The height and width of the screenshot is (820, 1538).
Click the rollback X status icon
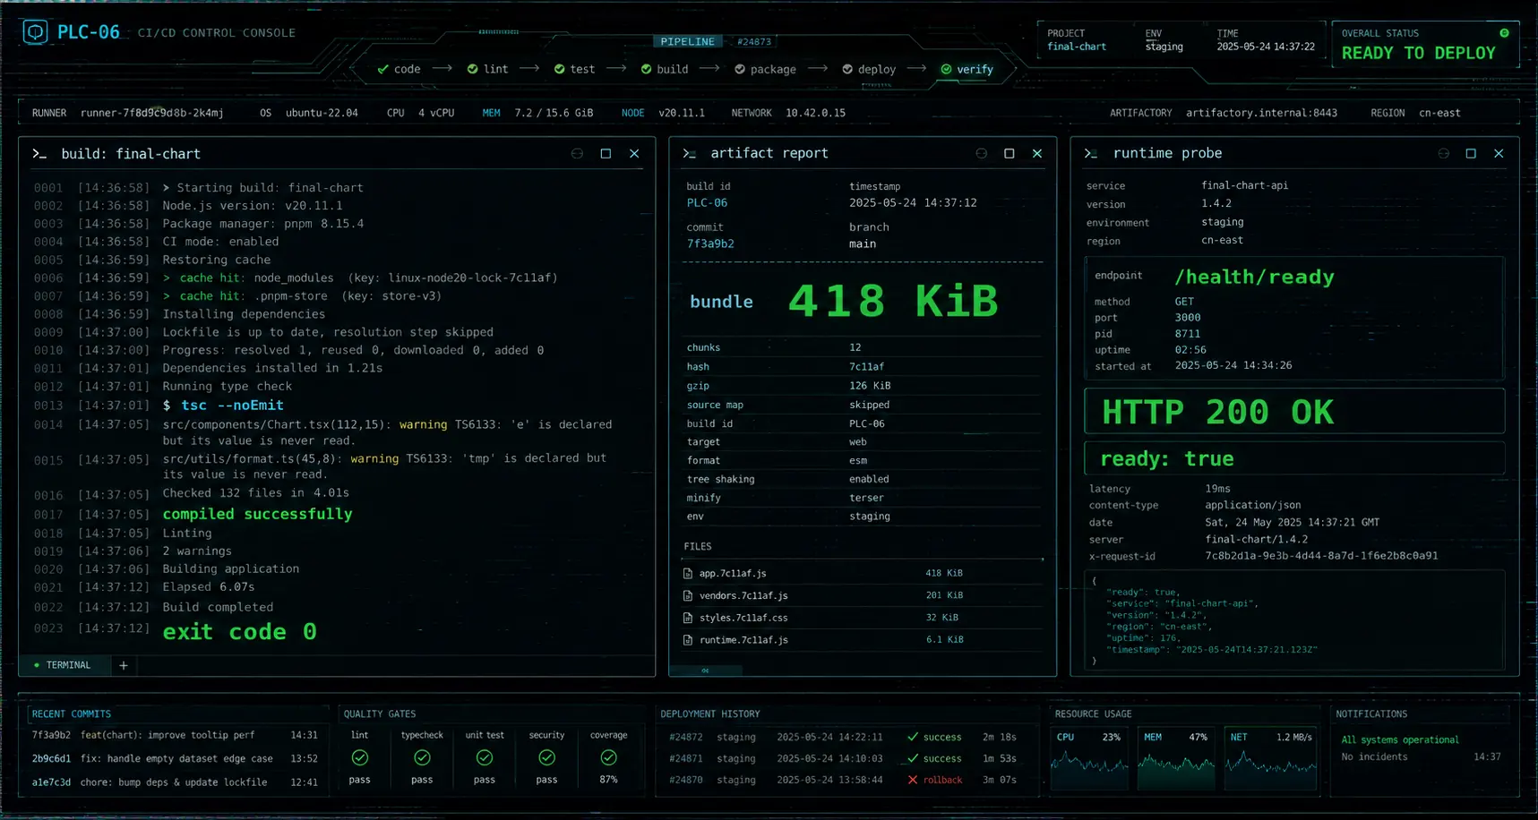(x=913, y=781)
